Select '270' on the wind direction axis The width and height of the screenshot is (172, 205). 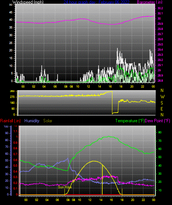[12, 97]
